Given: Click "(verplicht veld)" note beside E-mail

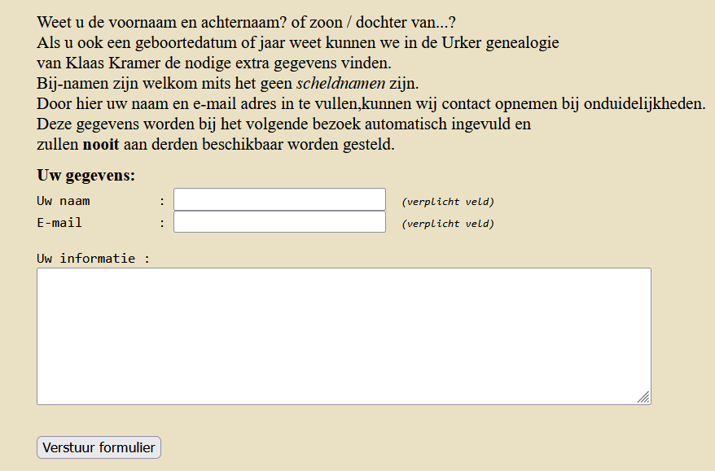Looking at the screenshot, I should pyautogui.click(x=448, y=224).
